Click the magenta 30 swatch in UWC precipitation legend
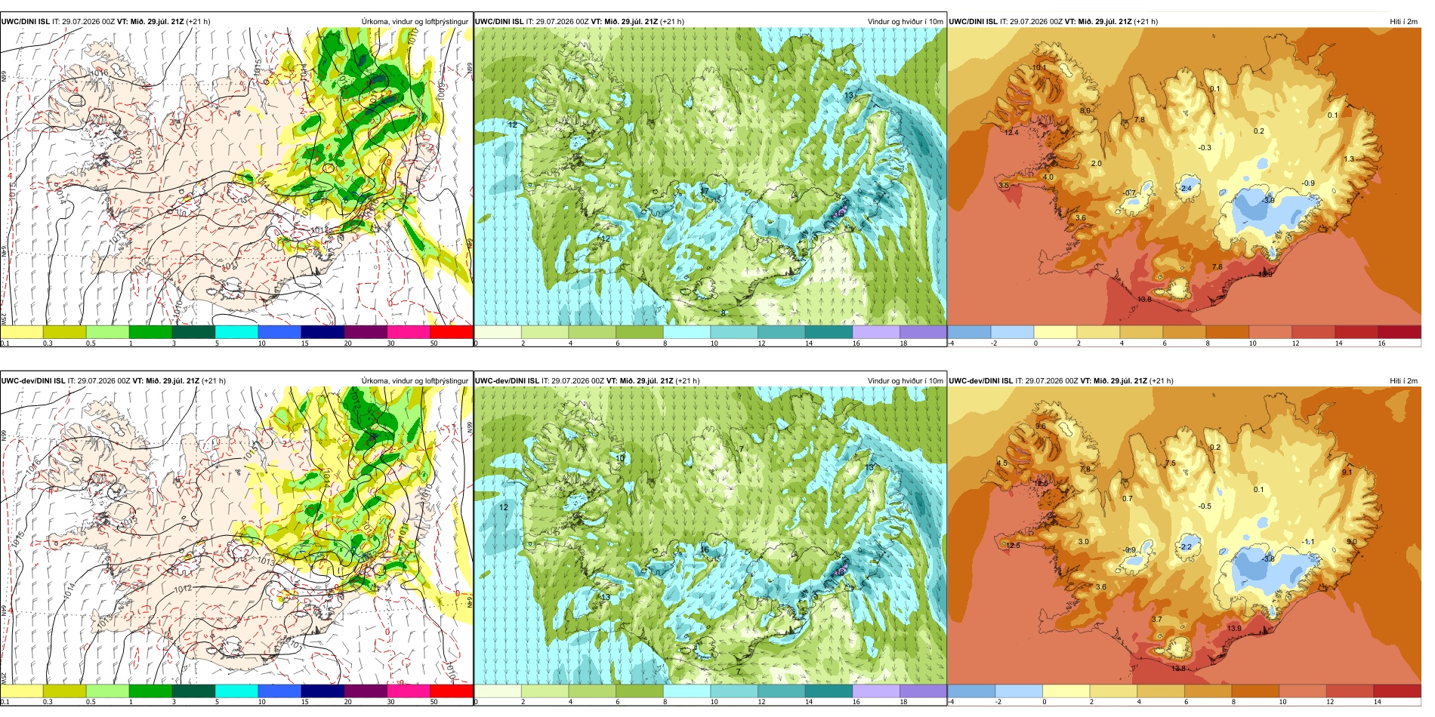Image resolution: width=1435 pixels, height=717 pixels. (x=409, y=332)
